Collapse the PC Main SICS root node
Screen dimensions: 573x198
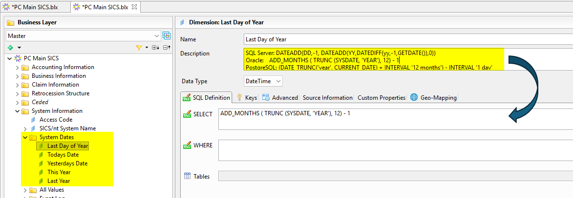point(9,58)
